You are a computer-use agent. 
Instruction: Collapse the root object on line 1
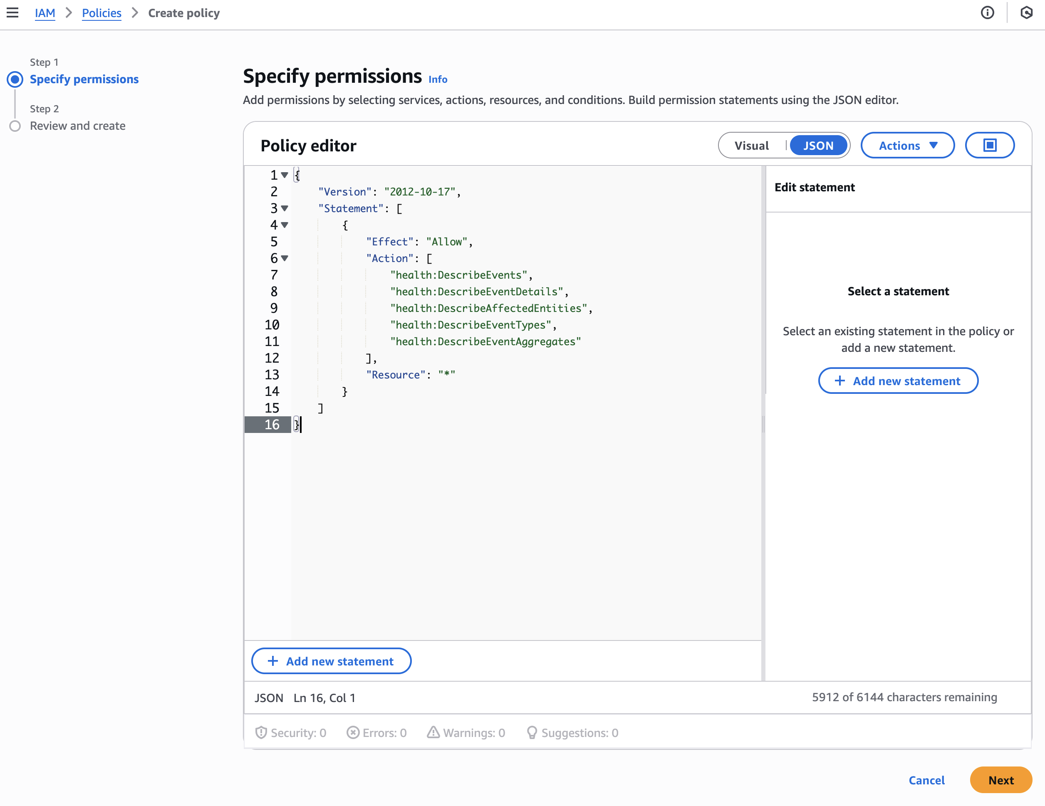pyautogui.click(x=285, y=175)
